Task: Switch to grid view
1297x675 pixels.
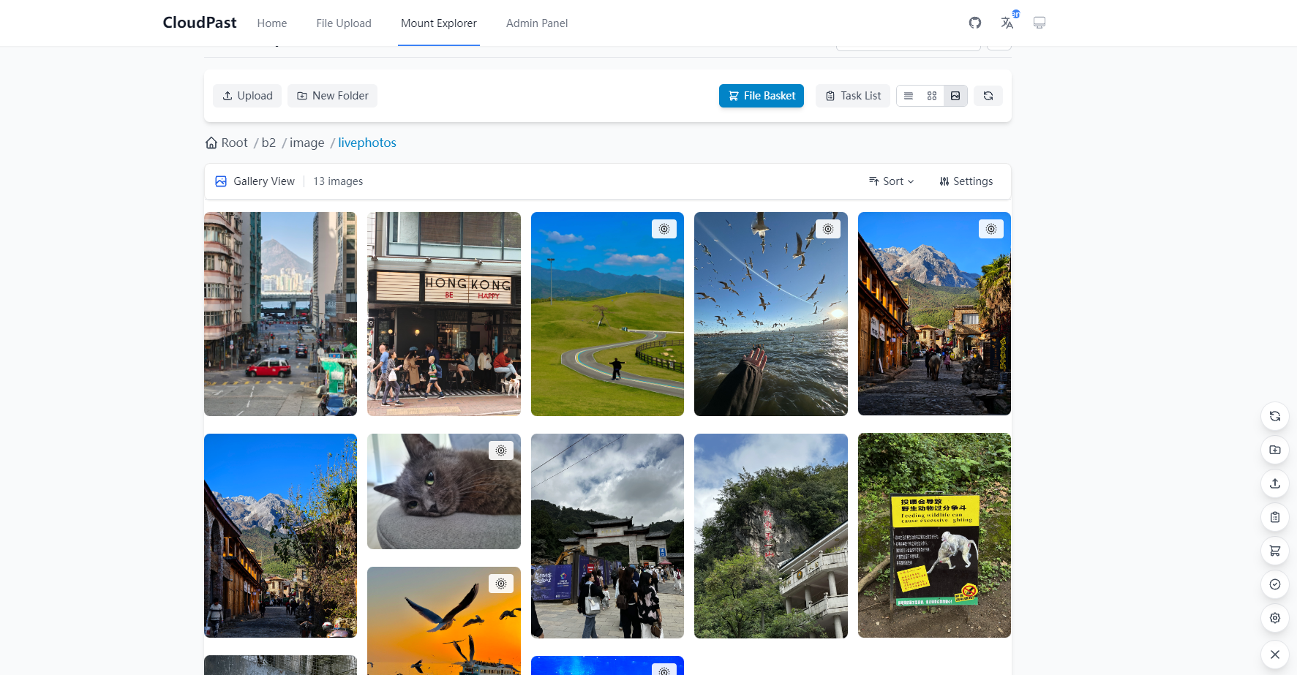Action: click(931, 95)
